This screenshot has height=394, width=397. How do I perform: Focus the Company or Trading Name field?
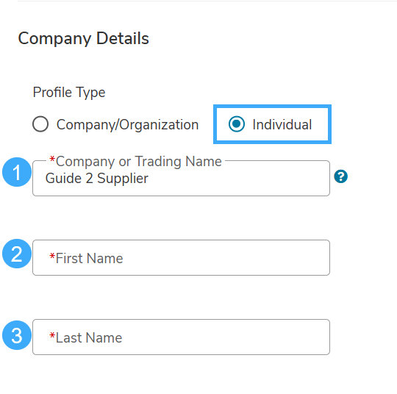[181, 179]
